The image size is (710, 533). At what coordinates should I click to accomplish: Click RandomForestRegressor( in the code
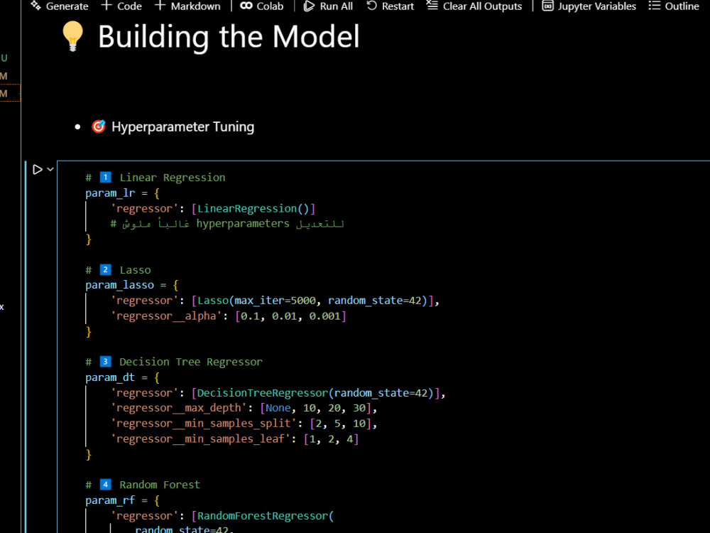266,516
